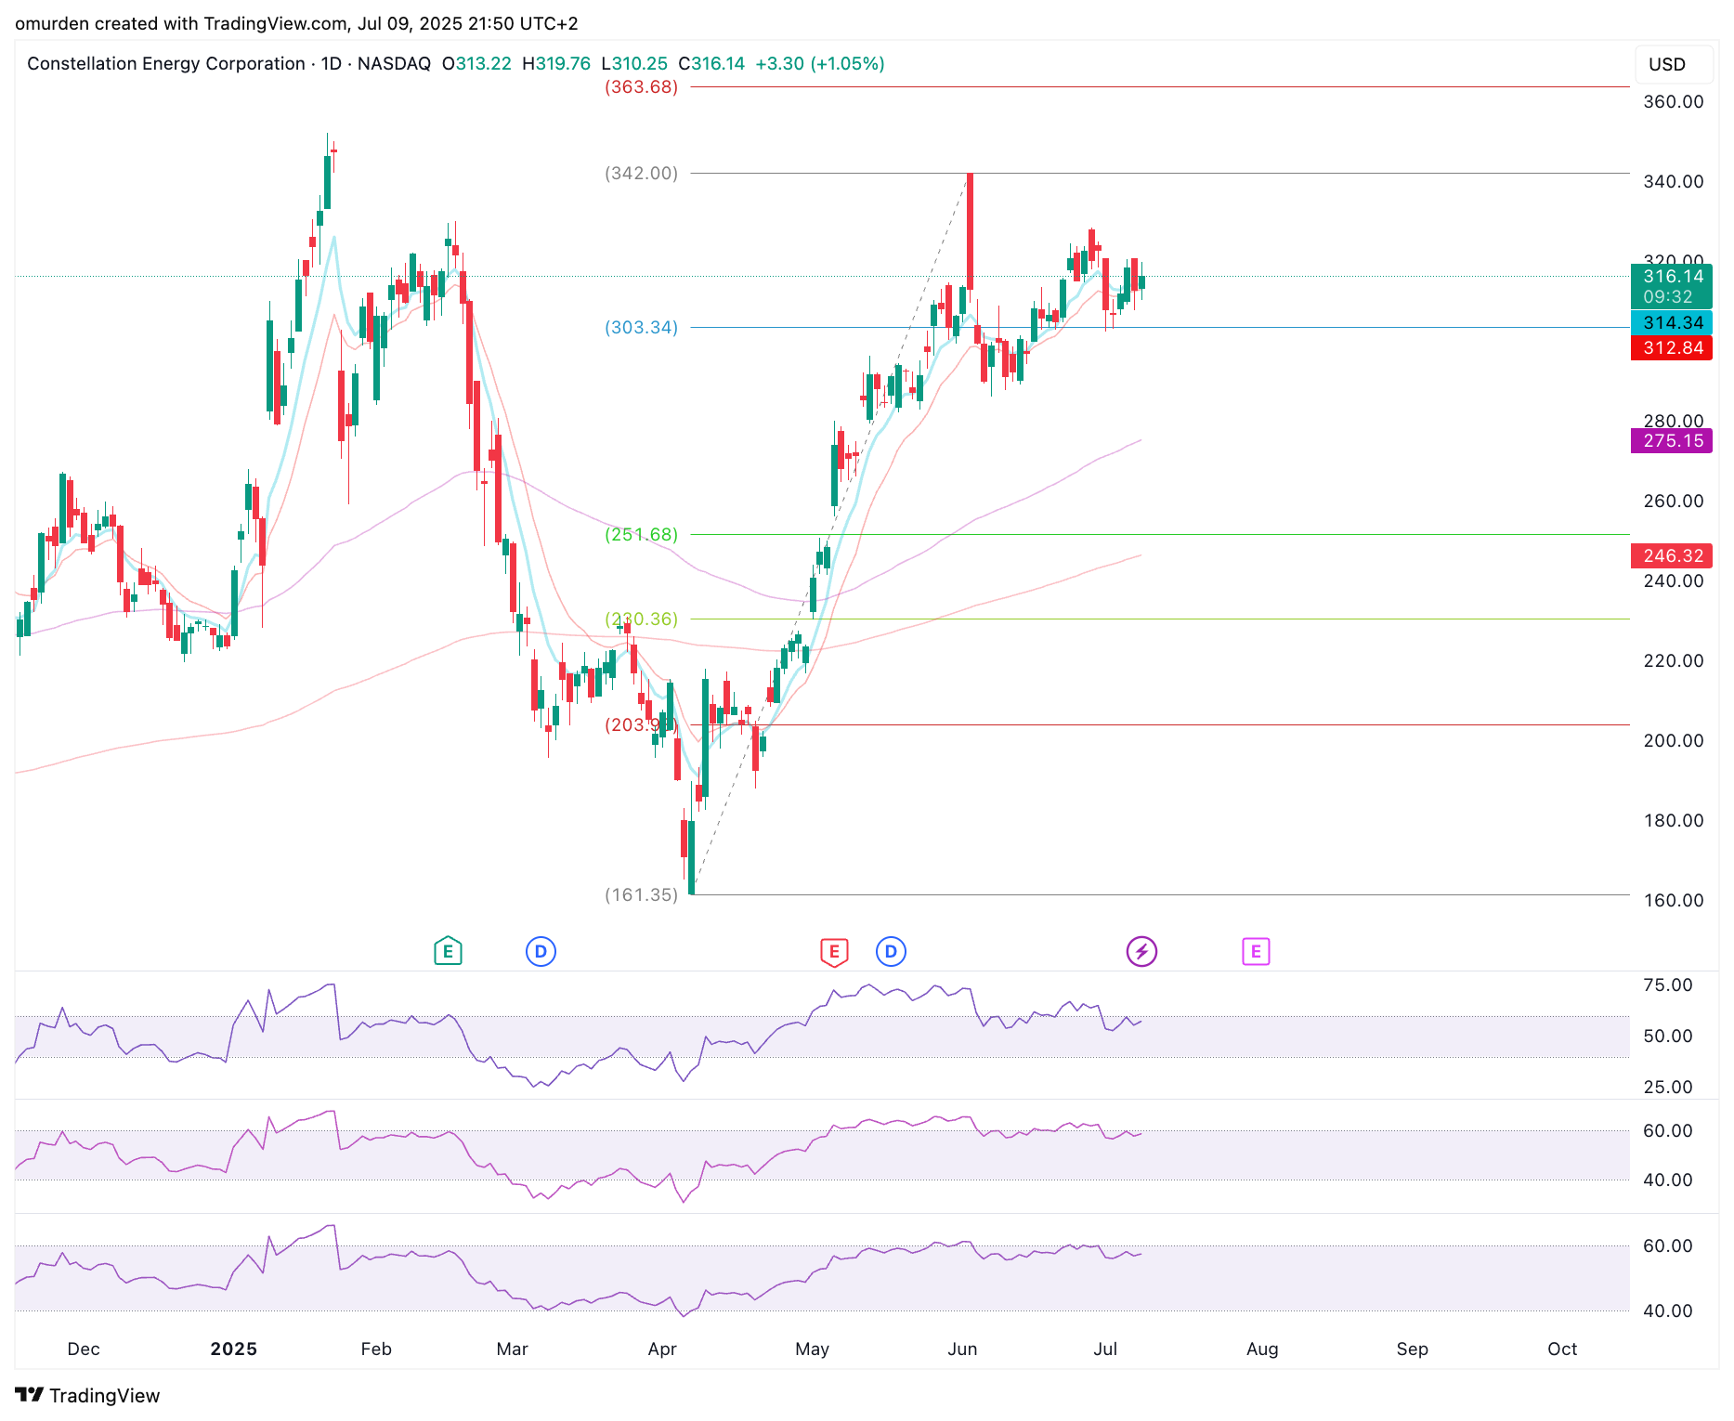This screenshot has width=1734, height=1421.
Task: Click the 160.00 price axis label
Action: (x=1674, y=900)
